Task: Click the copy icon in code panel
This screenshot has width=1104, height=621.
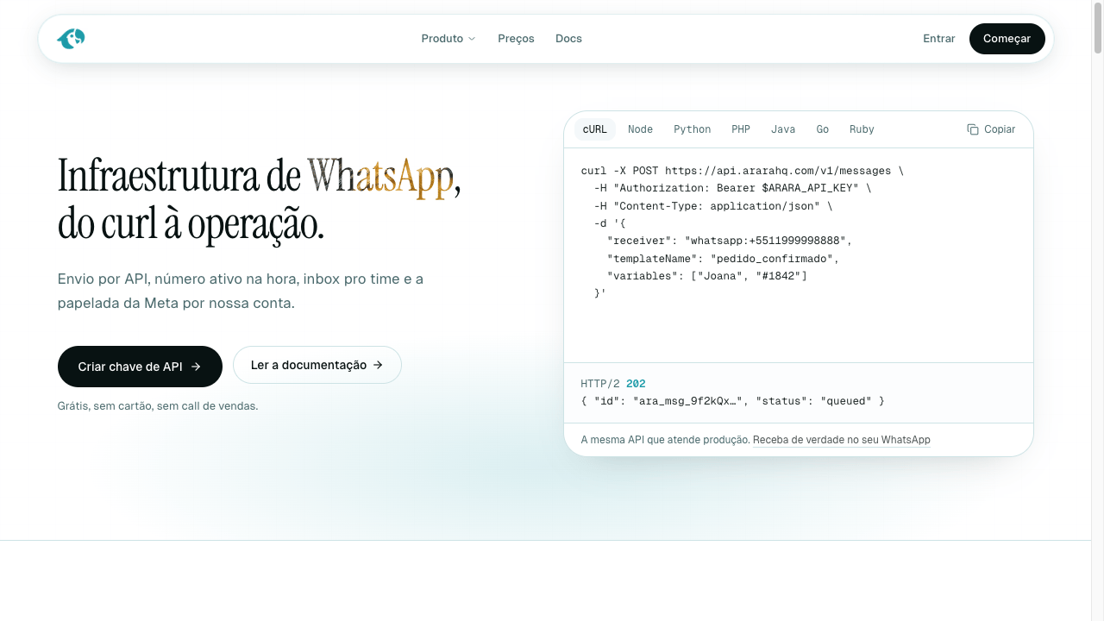Action: point(973,129)
